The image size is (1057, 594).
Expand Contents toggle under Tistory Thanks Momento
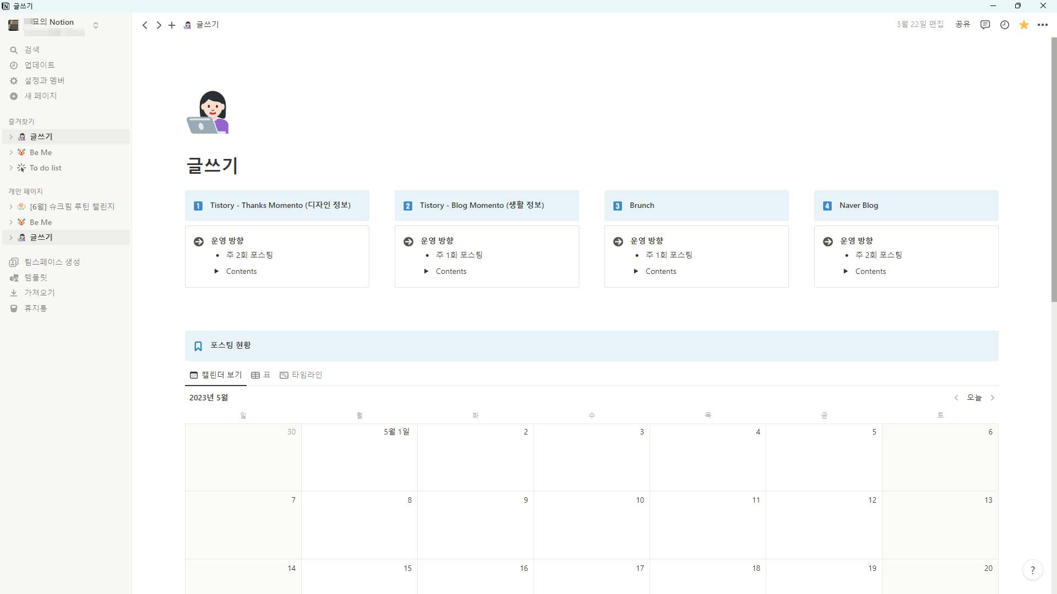216,271
